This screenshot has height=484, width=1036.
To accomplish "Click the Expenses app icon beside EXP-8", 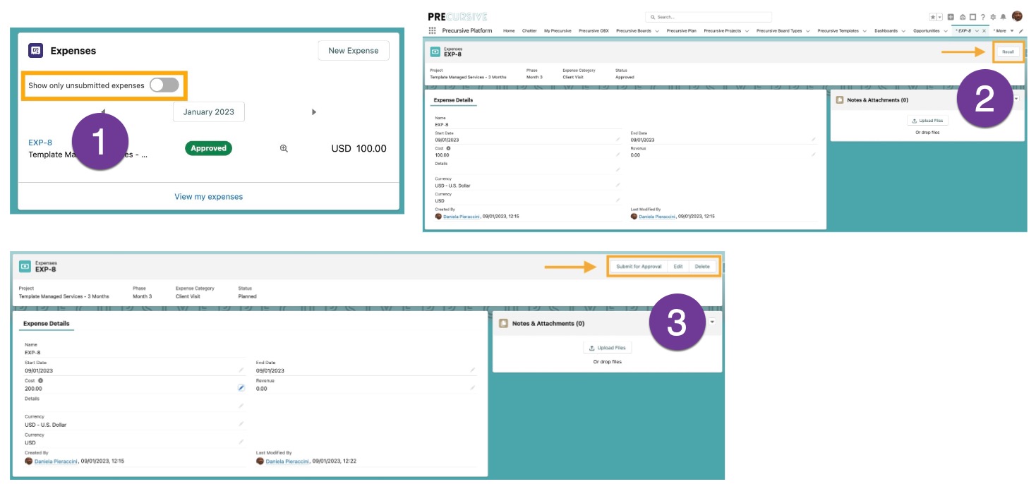I will point(434,50).
